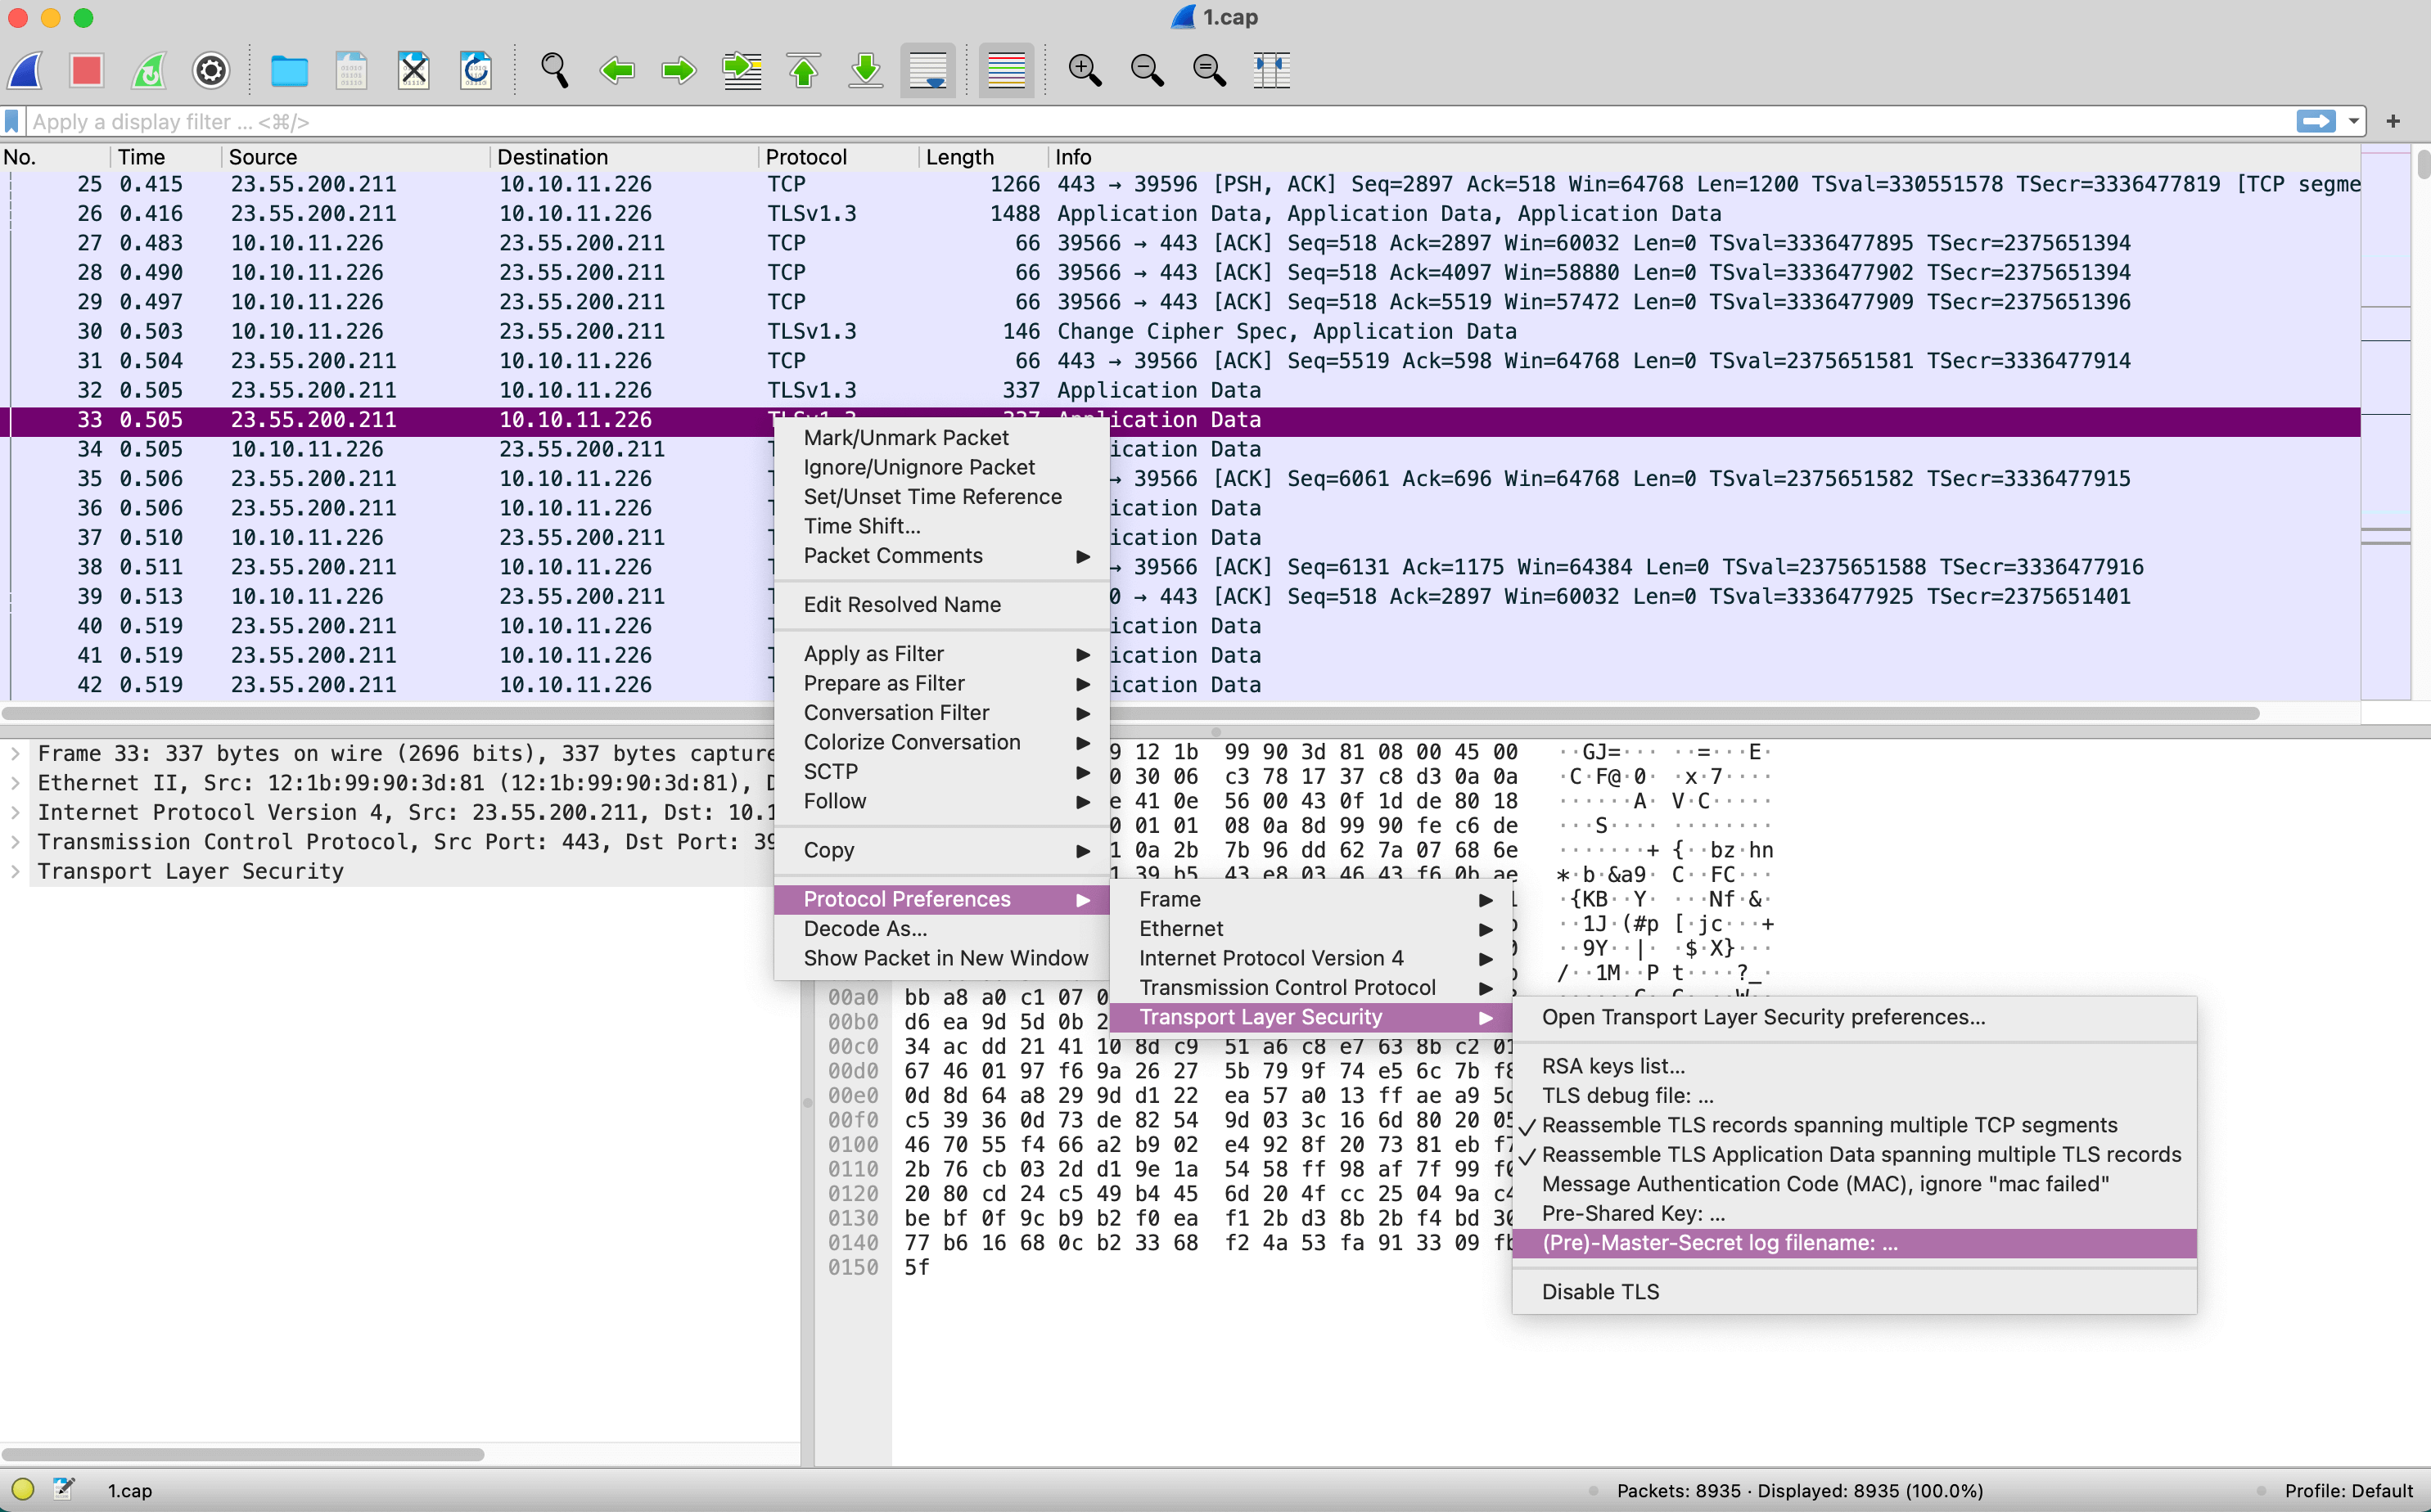
Task: Save this capture file
Action: (351, 71)
